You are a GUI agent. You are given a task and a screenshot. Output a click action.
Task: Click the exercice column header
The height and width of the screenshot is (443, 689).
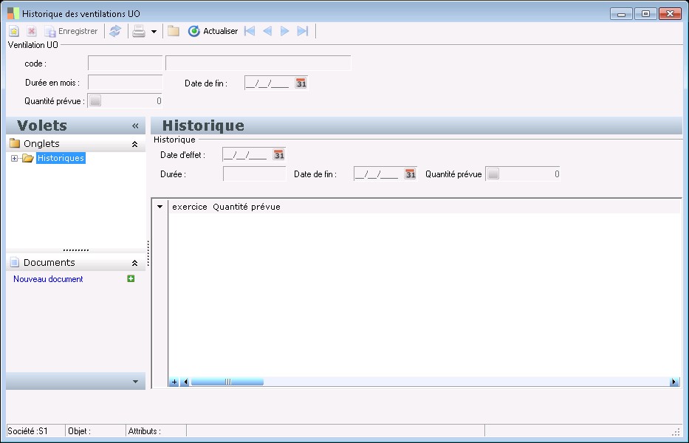tap(189, 207)
